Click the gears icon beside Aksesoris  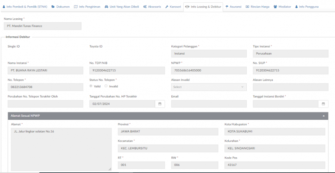(x=145, y=7)
